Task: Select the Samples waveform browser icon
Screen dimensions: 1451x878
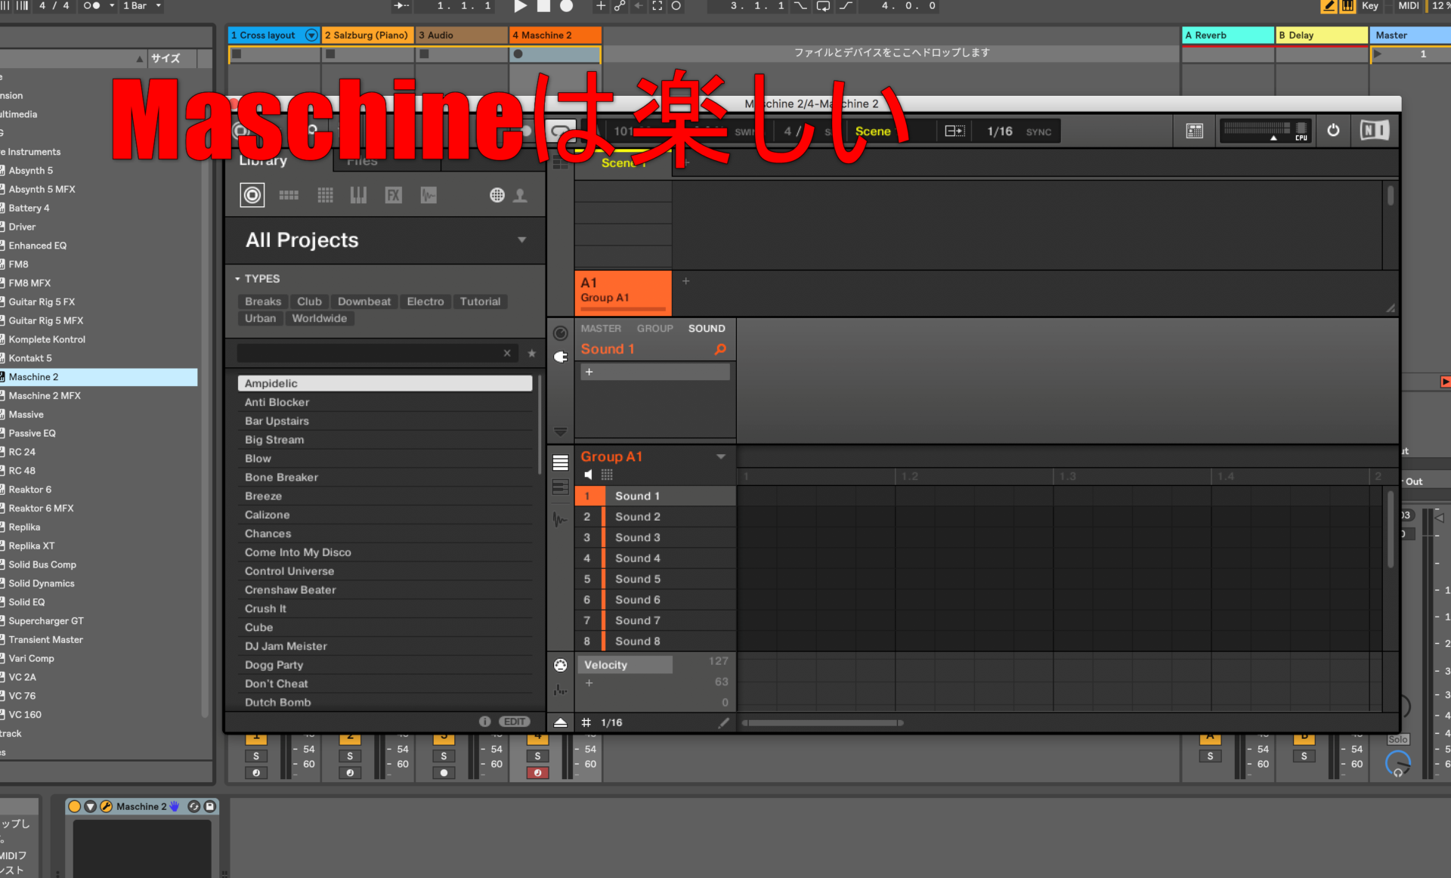Action: pyautogui.click(x=428, y=196)
